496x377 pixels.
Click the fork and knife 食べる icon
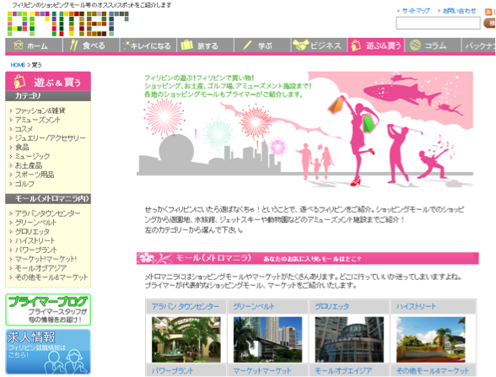(x=73, y=46)
